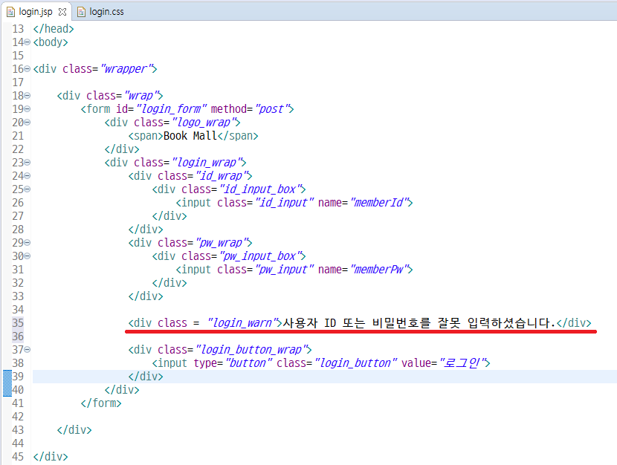
Task: Click the "post" method value
Action: click(x=272, y=109)
